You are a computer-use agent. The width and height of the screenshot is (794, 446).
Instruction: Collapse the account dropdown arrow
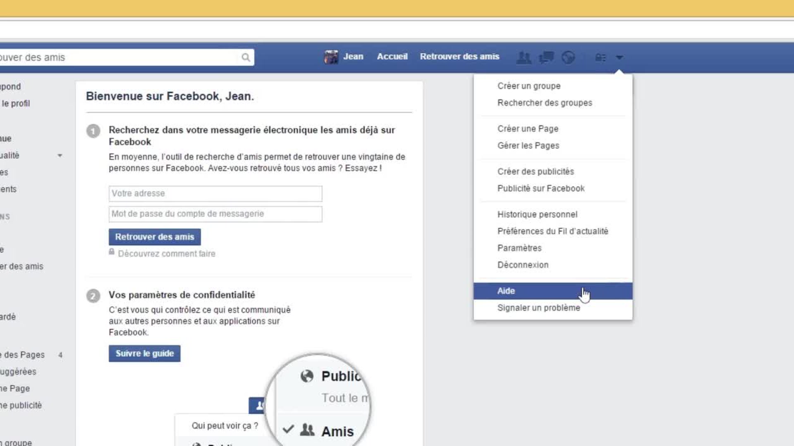tap(619, 57)
